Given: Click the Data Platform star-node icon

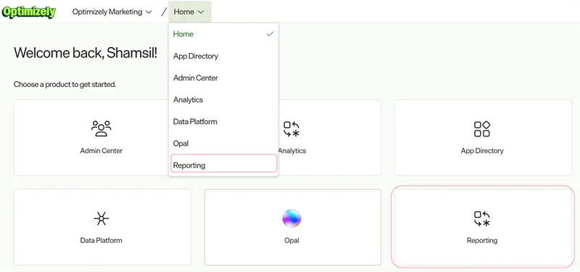Looking at the screenshot, I should click(x=101, y=218).
